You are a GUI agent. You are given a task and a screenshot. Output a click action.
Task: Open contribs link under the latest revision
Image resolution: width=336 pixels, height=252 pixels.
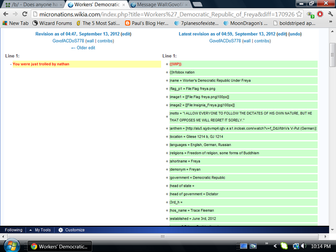262,41
